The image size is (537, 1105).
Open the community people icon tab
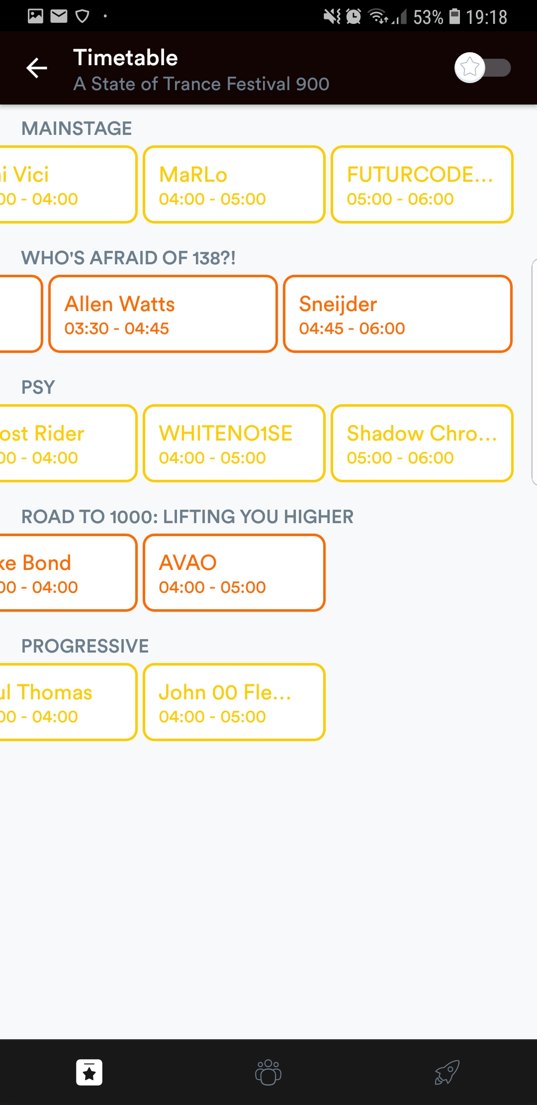point(268,1072)
